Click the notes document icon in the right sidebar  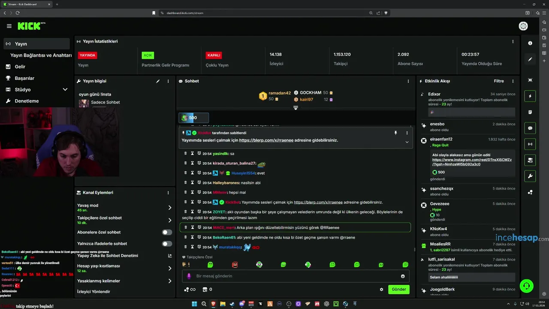click(x=530, y=112)
